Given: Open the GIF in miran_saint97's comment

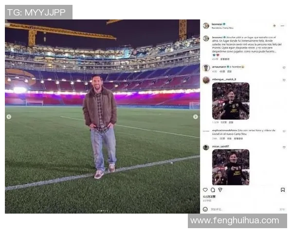Looking at the screenshot, I should click(x=231, y=167).
